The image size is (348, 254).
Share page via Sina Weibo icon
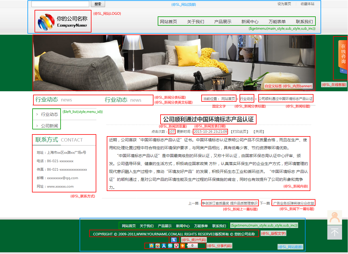point(158,246)
